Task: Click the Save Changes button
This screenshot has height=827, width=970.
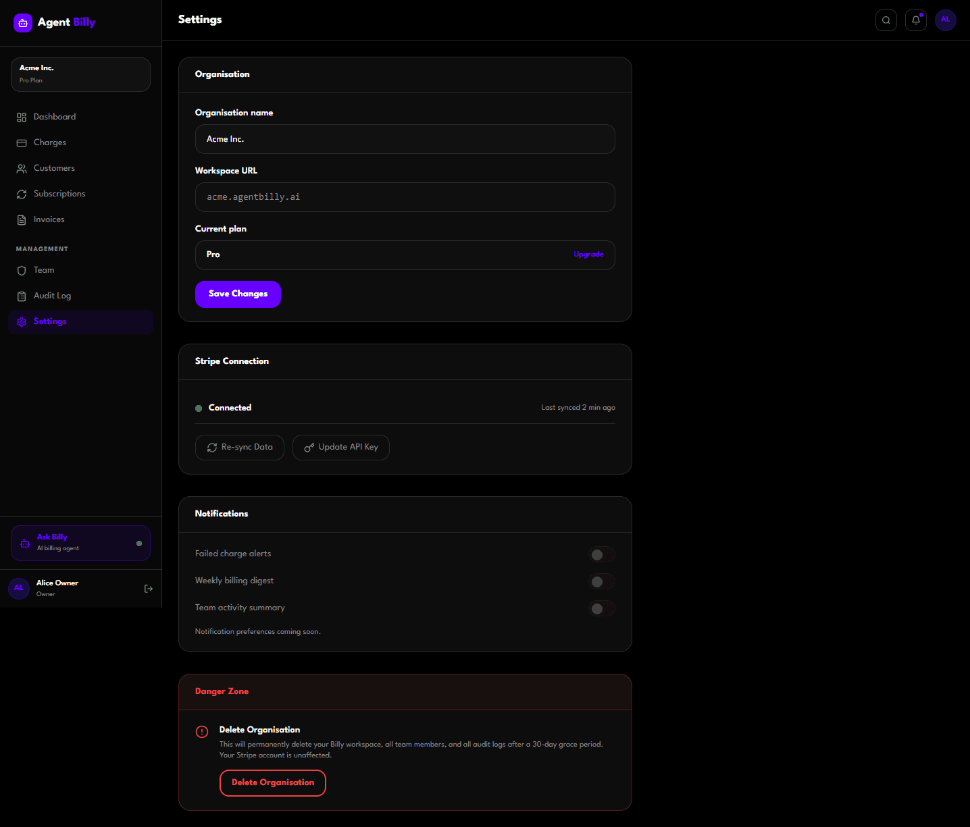Action: tap(238, 294)
